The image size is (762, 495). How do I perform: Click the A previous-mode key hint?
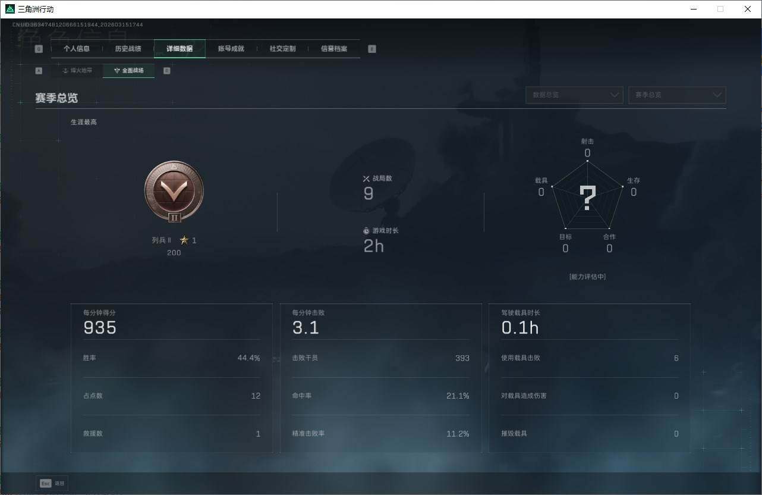coord(39,70)
